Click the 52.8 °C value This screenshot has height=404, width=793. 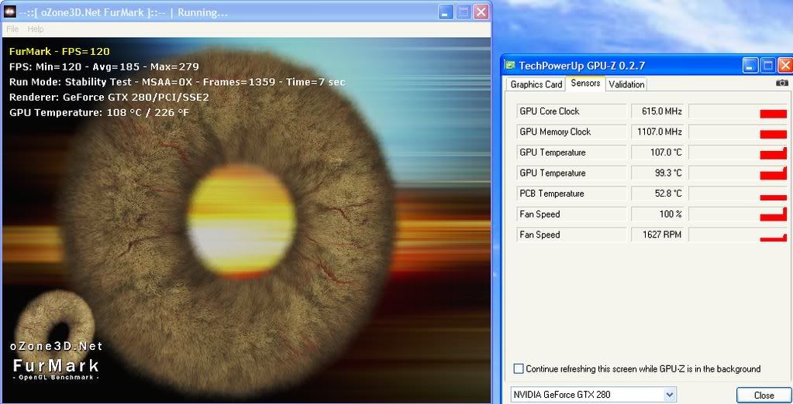[657, 193]
